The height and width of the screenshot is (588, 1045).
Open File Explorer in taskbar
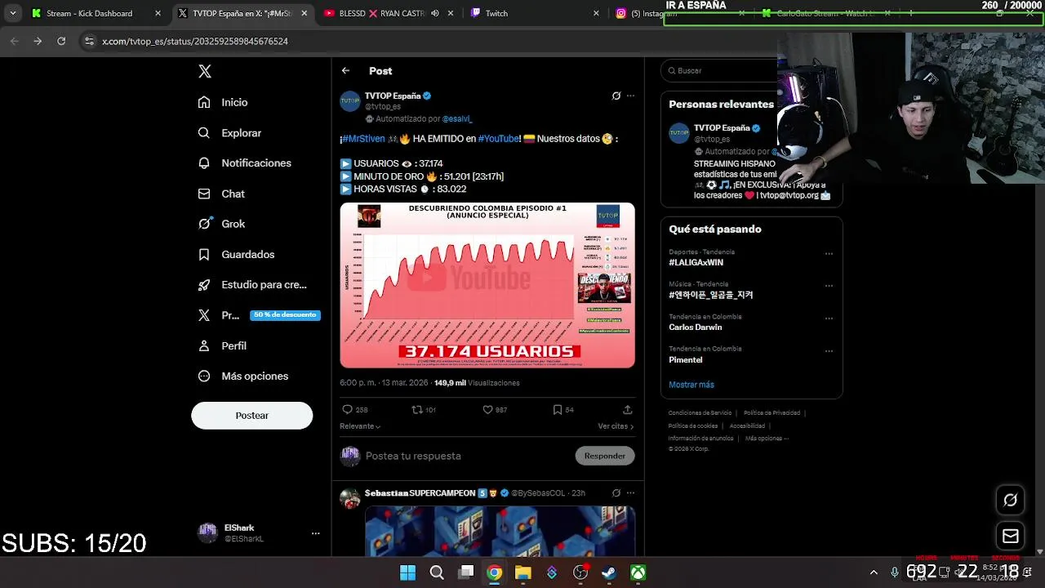(x=522, y=572)
